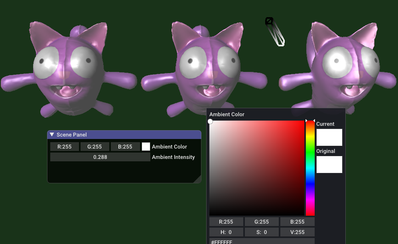This screenshot has height=244, width=398.
Task: Click the Scene Panel title bar
Action: coord(124,135)
